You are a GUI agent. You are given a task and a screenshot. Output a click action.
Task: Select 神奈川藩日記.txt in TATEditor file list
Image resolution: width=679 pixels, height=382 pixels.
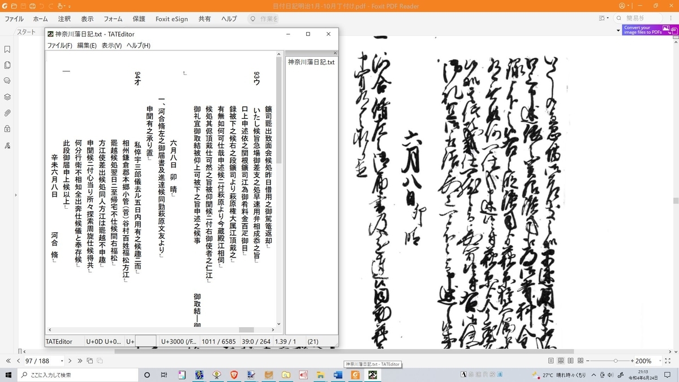[311, 62]
